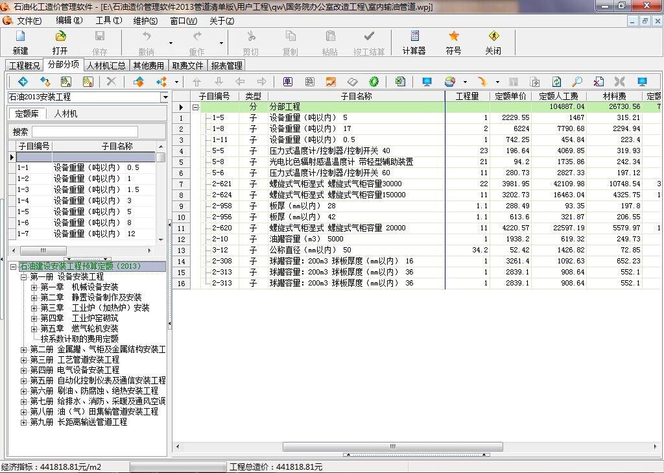Expand 第九册 长距离输送管道工程 node
The width and height of the screenshot is (664, 473).
pos(24,422)
